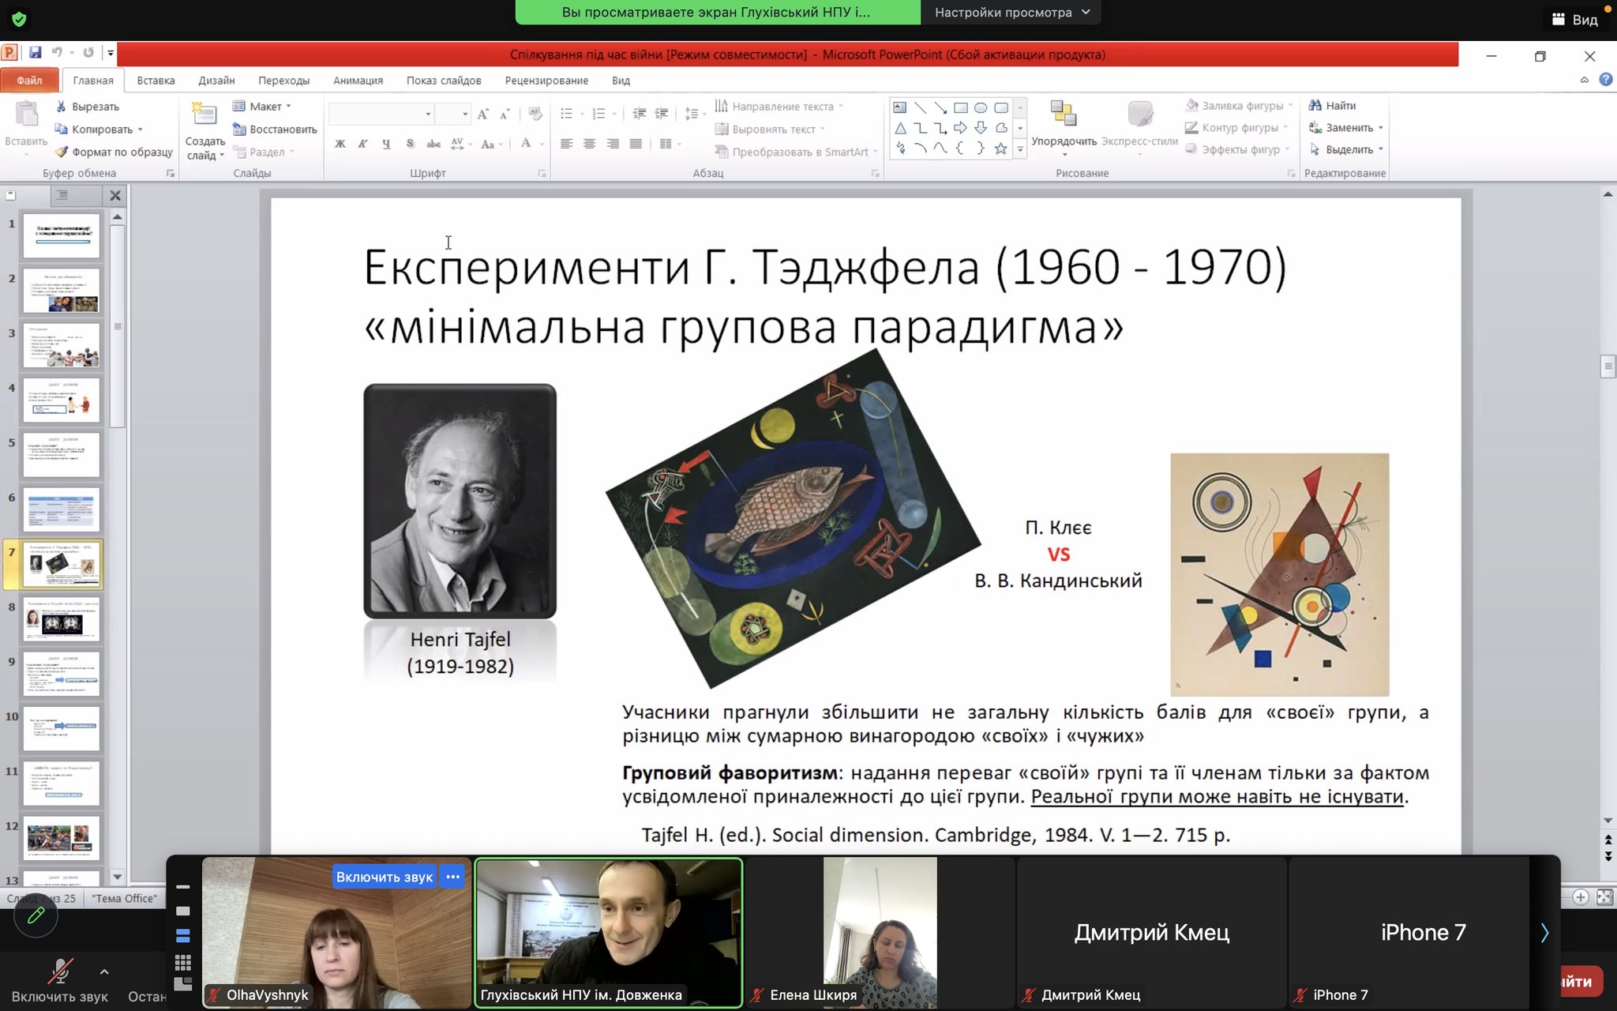Open Макет layout dropdown
This screenshot has height=1011, width=1617.
pos(262,107)
